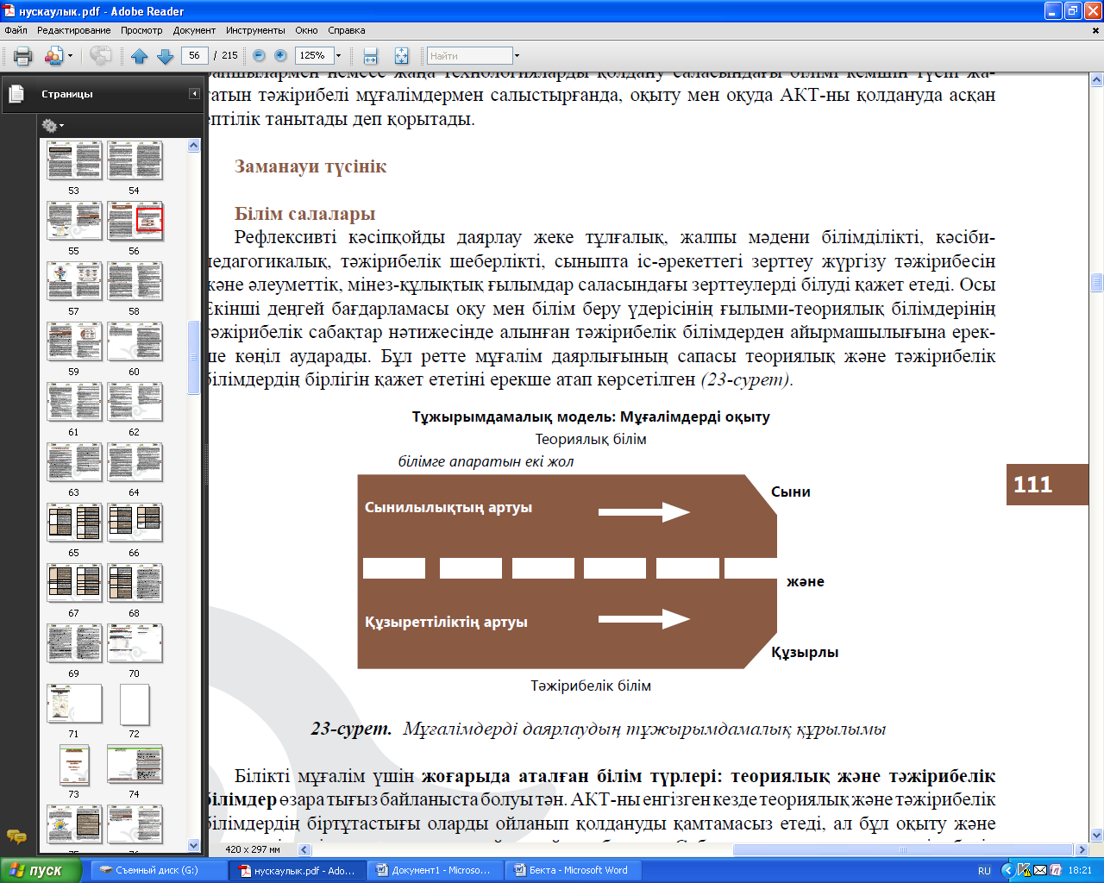Fit page to window width icon
Screen dimensions: 1104x883
371,56
